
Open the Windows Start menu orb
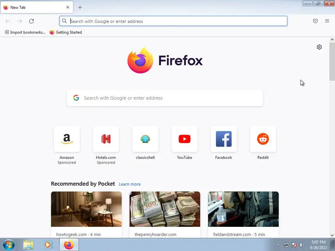click(9, 244)
